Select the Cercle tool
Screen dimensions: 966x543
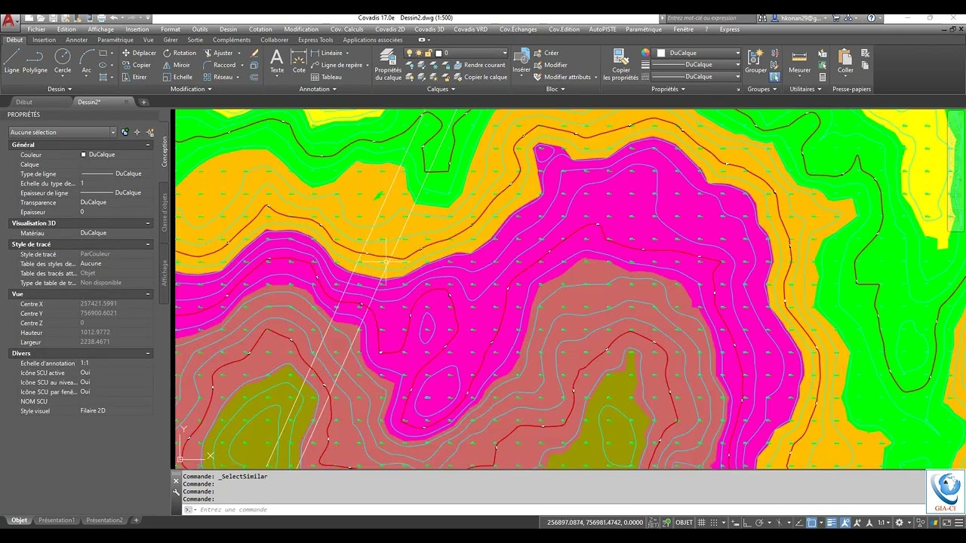[x=63, y=62]
